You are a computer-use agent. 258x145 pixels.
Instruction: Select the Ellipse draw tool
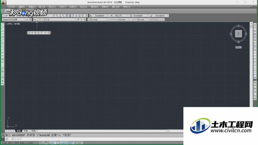pyautogui.click(x=2, y=53)
